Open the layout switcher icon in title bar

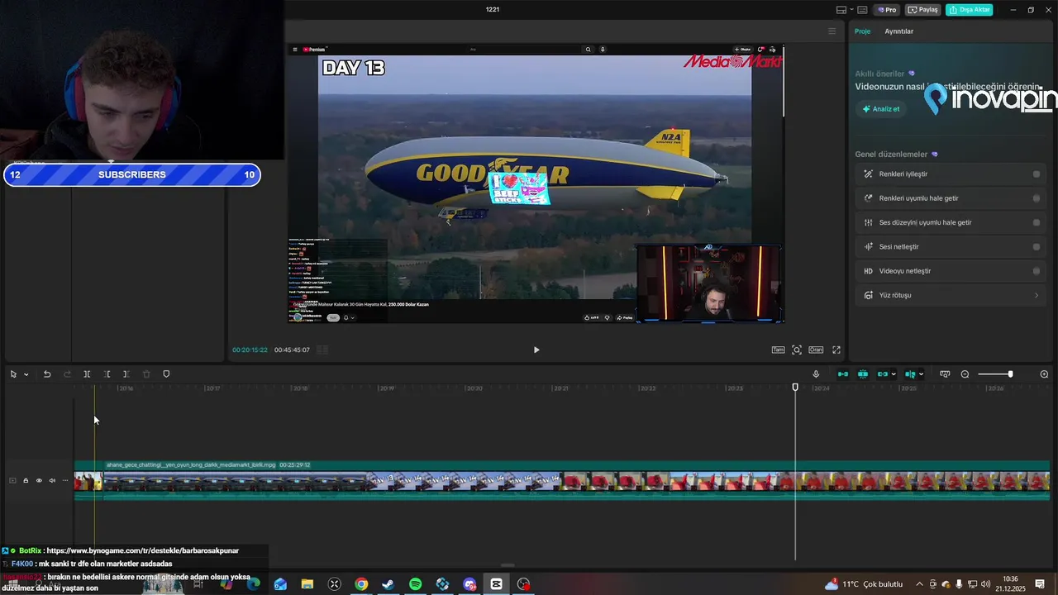841,10
